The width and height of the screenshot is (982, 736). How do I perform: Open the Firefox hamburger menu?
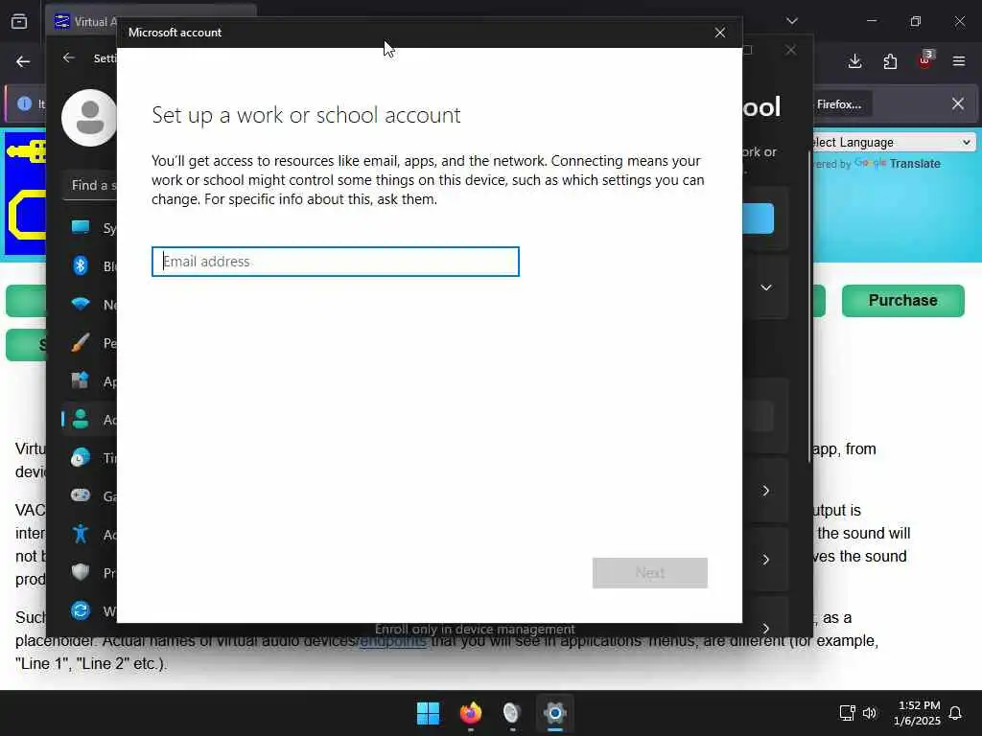pyautogui.click(x=959, y=61)
